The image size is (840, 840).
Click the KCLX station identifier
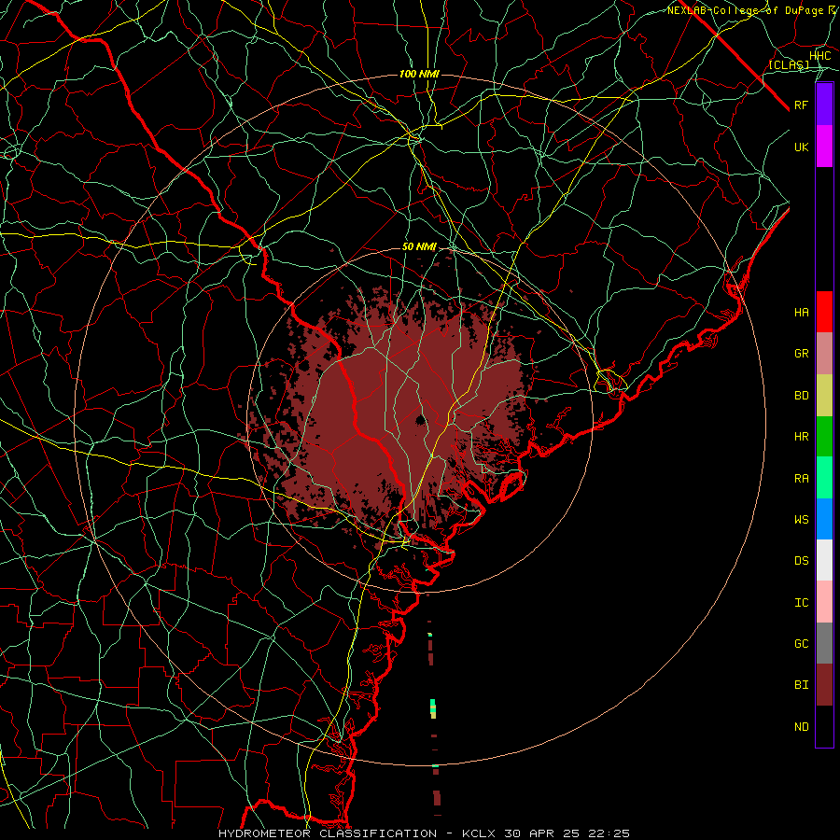tap(479, 833)
